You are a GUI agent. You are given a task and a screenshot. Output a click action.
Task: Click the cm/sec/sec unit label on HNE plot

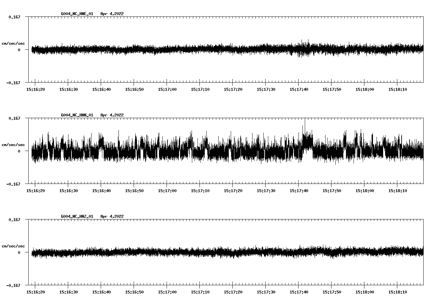[x=13, y=44]
